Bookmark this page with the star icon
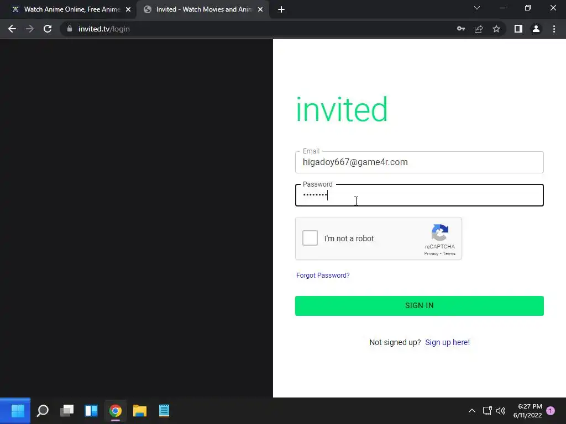 496,29
